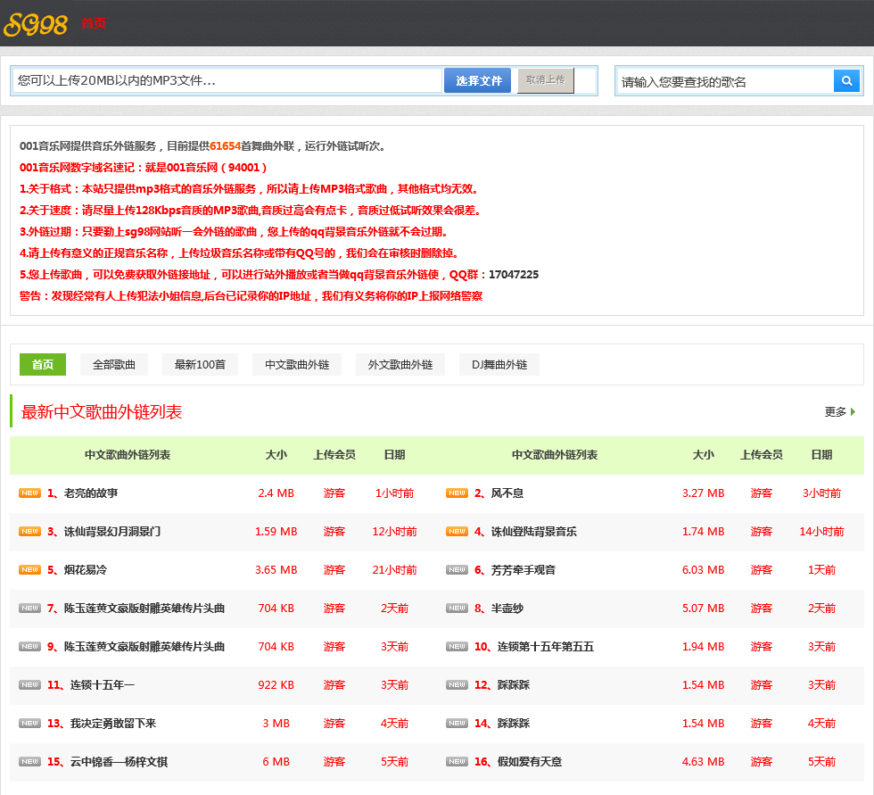874x795 pixels.
Task: Go to 外文歌曲外链 tab
Action: pos(400,365)
